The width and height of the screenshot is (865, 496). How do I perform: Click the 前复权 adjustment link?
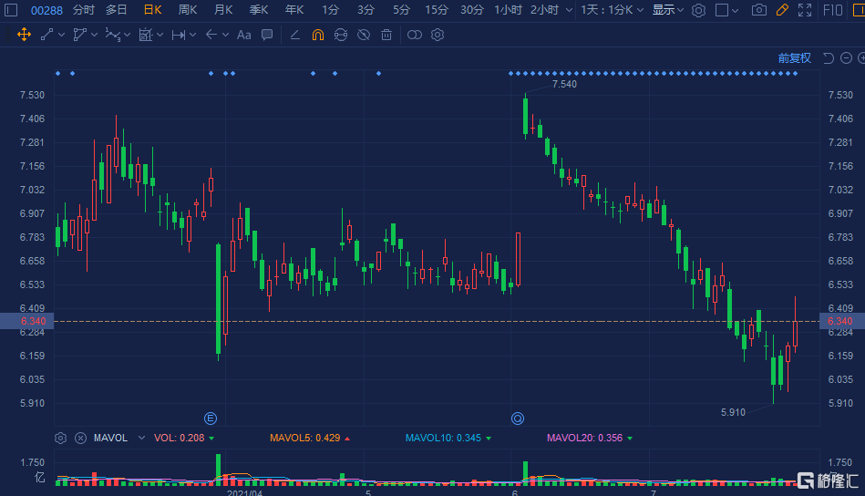tap(795, 58)
